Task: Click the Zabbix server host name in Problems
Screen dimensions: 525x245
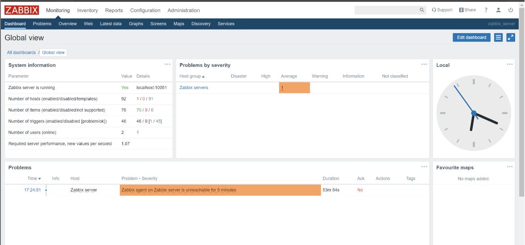Action: 84,190
